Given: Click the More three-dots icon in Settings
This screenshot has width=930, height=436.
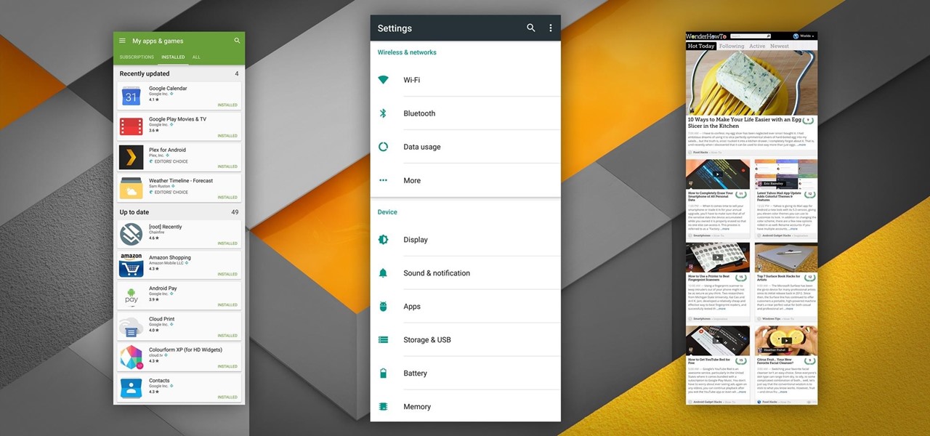Looking at the screenshot, I should [x=383, y=180].
